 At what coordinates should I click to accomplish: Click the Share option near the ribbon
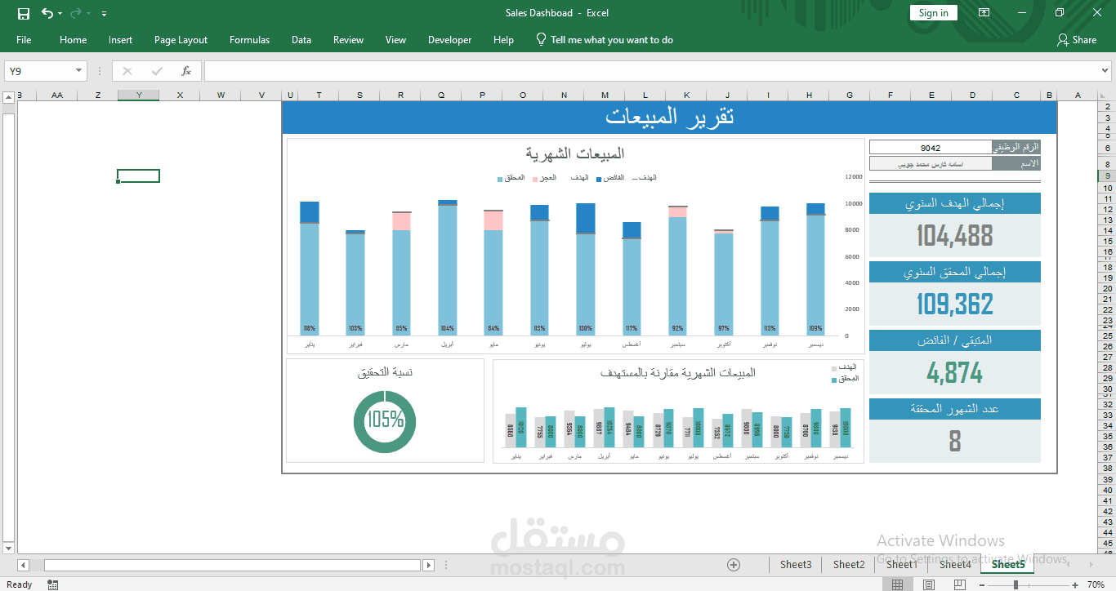tap(1078, 39)
